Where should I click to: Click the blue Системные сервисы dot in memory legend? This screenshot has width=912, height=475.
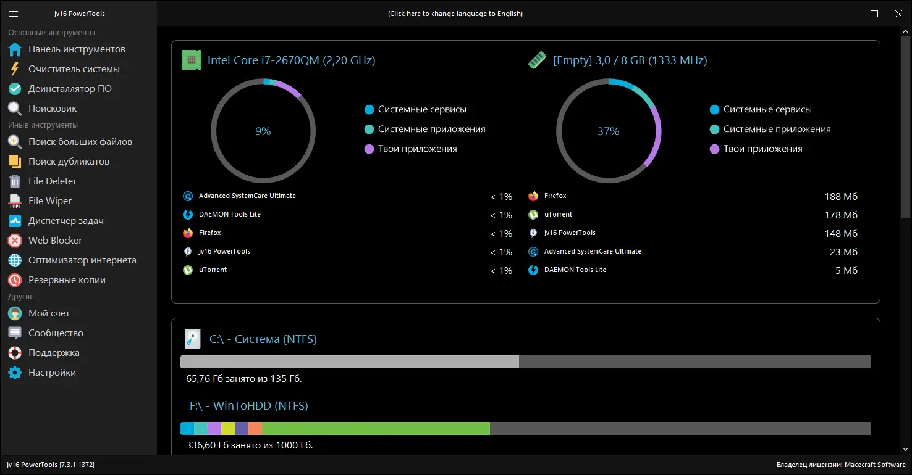click(x=715, y=110)
